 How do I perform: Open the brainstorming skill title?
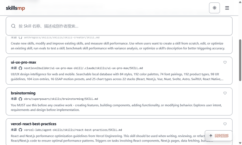tap(23, 93)
